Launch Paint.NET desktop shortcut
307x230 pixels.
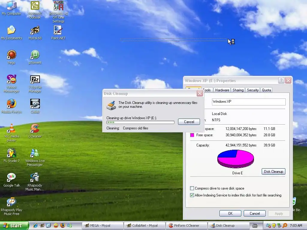58,32
